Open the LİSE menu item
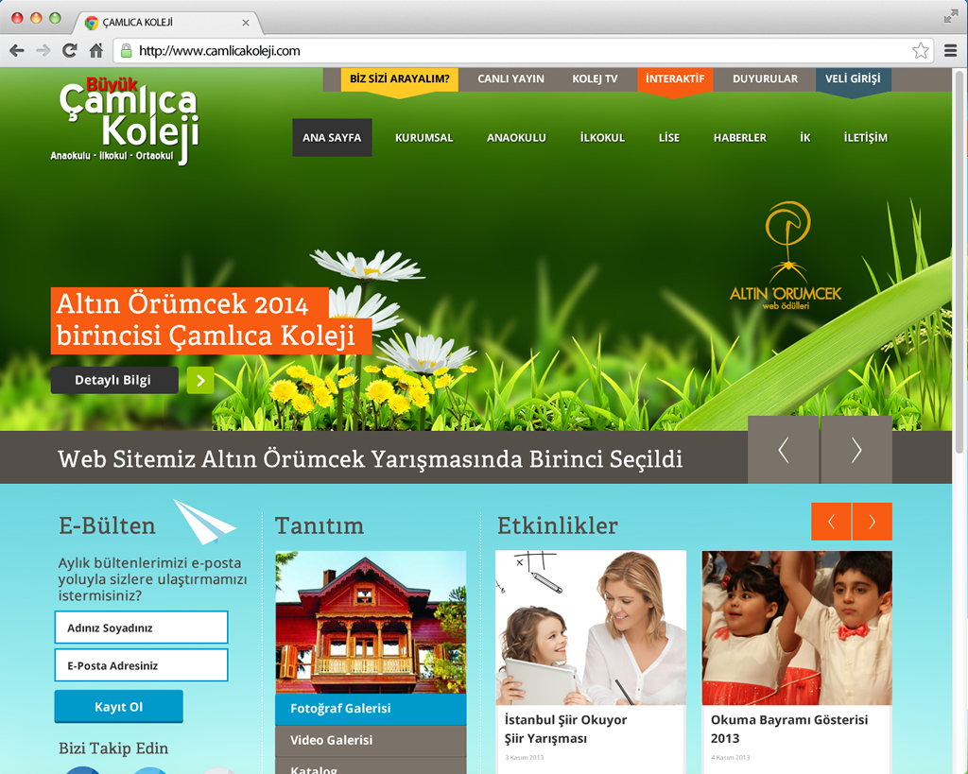 668,138
